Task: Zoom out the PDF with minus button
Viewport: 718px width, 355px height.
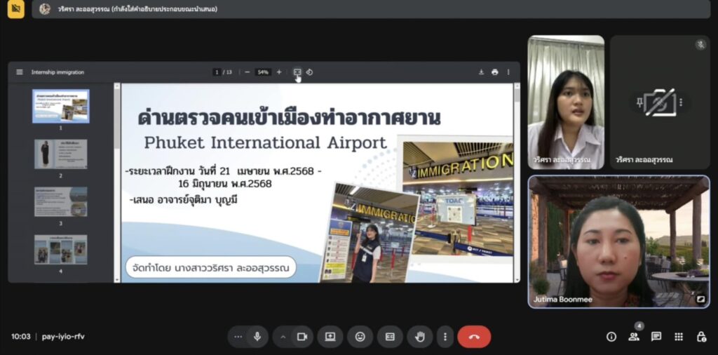Action: coord(248,72)
